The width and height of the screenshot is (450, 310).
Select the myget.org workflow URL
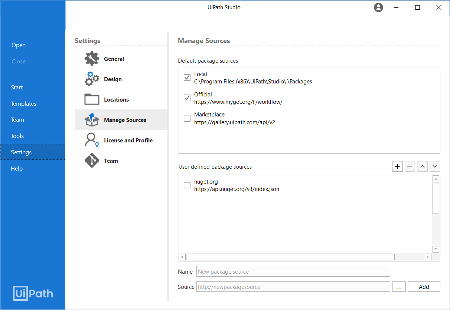[238, 102]
